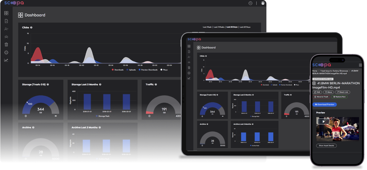The height and width of the screenshot is (170, 367).
Task: Click Home in the phone breadcrumb
Action: pyautogui.click(x=315, y=71)
